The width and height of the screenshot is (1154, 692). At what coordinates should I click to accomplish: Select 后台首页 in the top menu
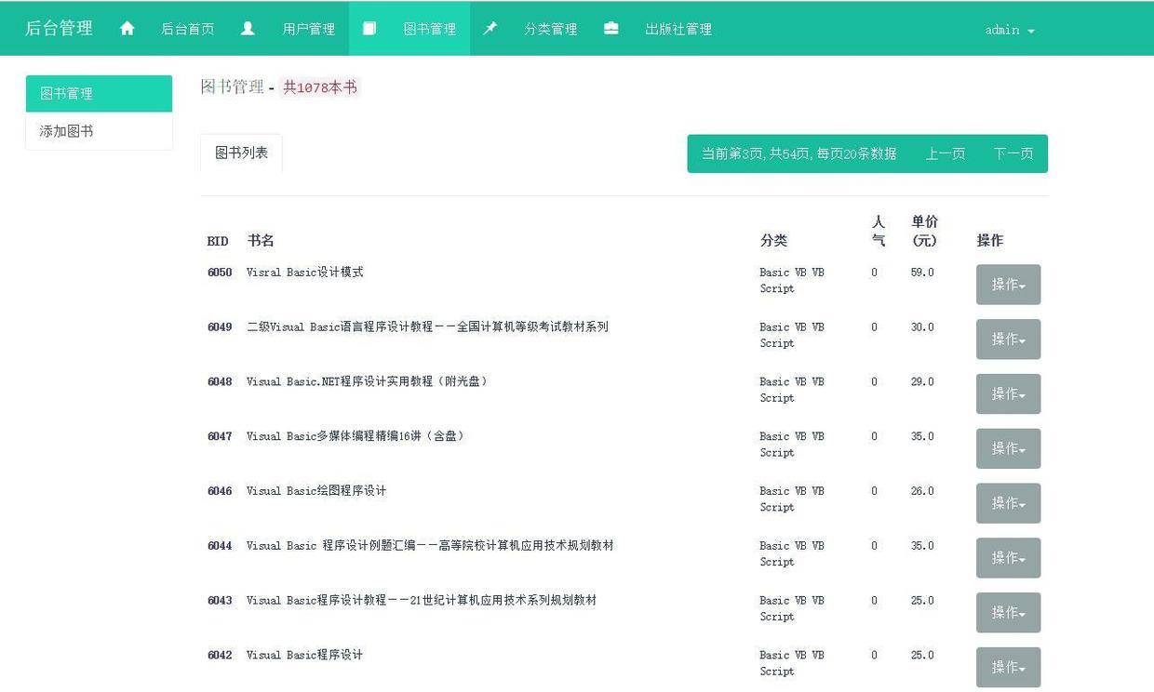point(189,28)
